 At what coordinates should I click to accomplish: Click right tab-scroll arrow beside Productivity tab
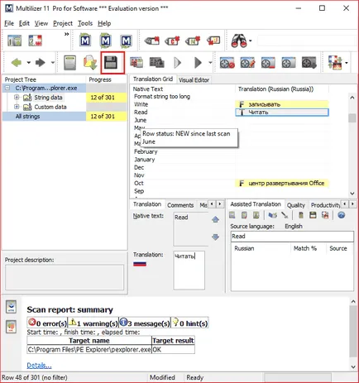click(352, 204)
